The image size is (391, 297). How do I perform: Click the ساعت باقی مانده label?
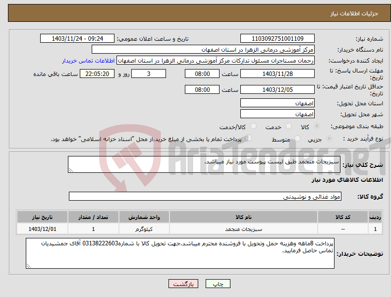(x=56, y=74)
